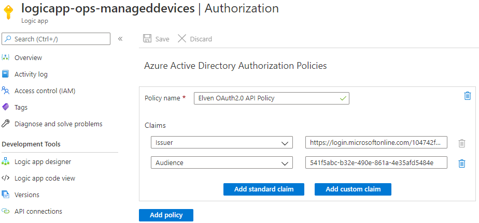The width and height of the screenshot is (479, 223).
Task: Collapse the sidebar with the double chevron
Action: point(120,39)
